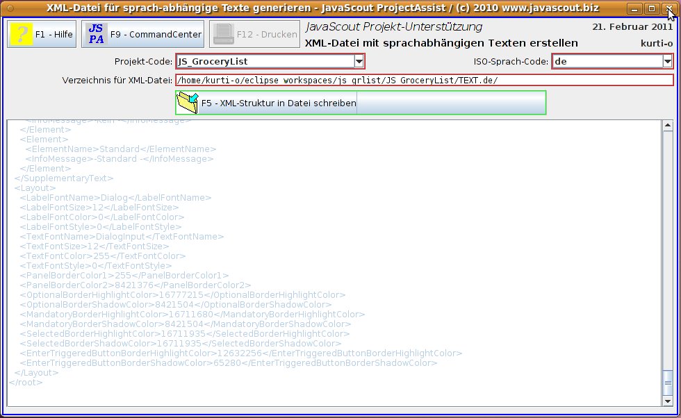Click the JS_GroceryList project code field

pyautogui.click(x=264, y=62)
